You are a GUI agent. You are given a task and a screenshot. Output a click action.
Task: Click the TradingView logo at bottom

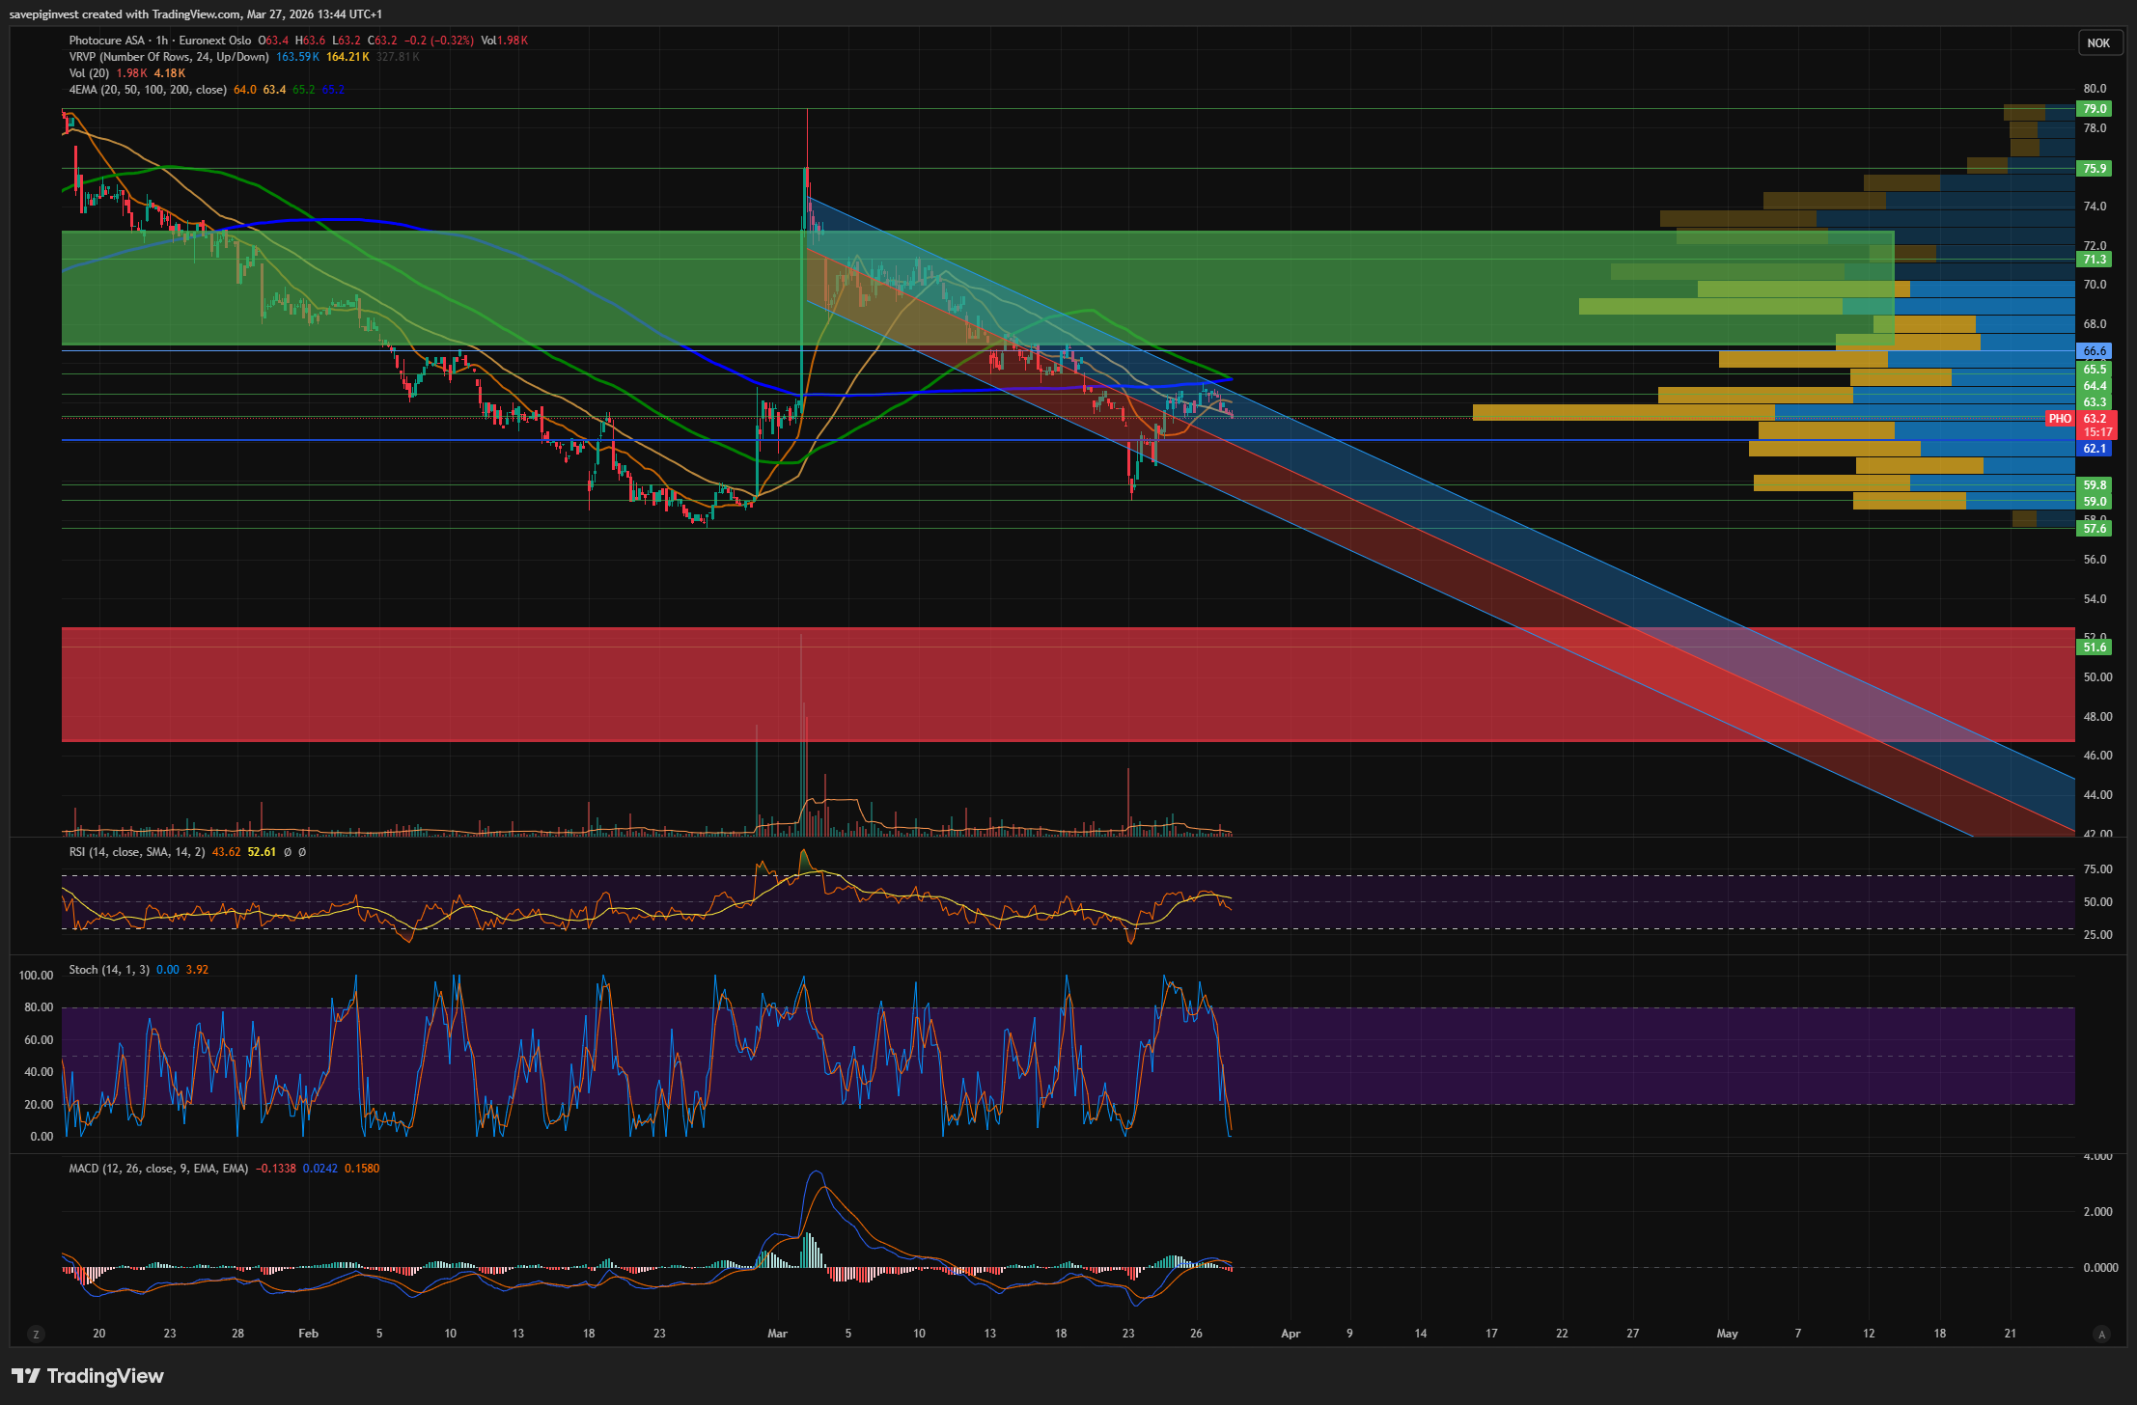[88, 1376]
